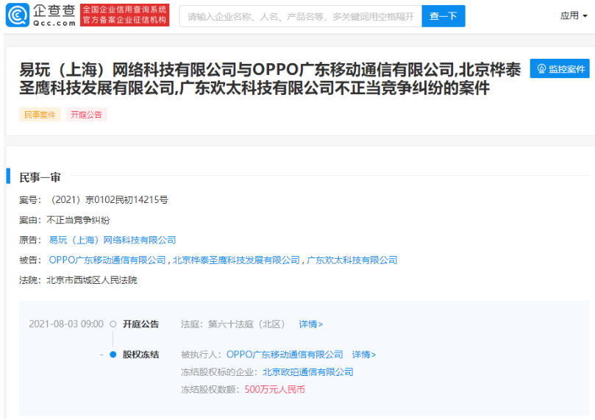
Task: Click the 500万元人民币 amount text
Action: [x=275, y=390]
